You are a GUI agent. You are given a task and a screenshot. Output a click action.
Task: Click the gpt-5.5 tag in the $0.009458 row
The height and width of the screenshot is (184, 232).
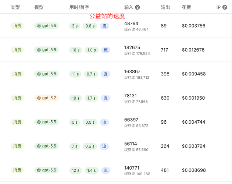(x=46, y=74)
